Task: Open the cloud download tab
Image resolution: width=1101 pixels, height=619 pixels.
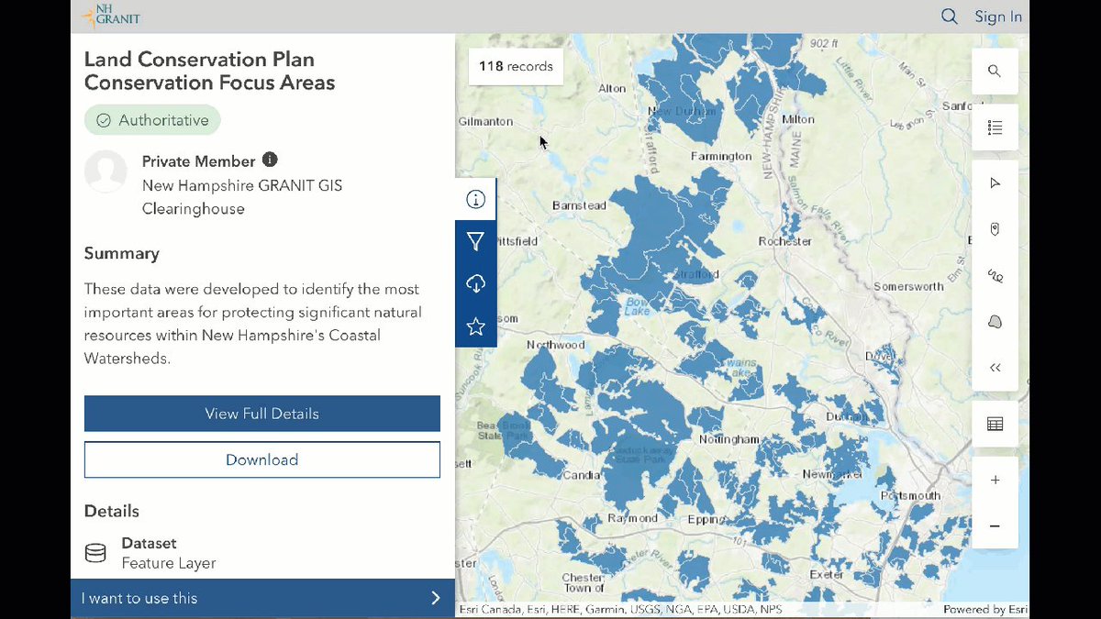Action: tap(475, 283)
